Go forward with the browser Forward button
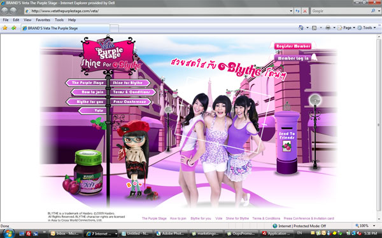This screenshot has width=382, height=238. click(x=13, y=10)
